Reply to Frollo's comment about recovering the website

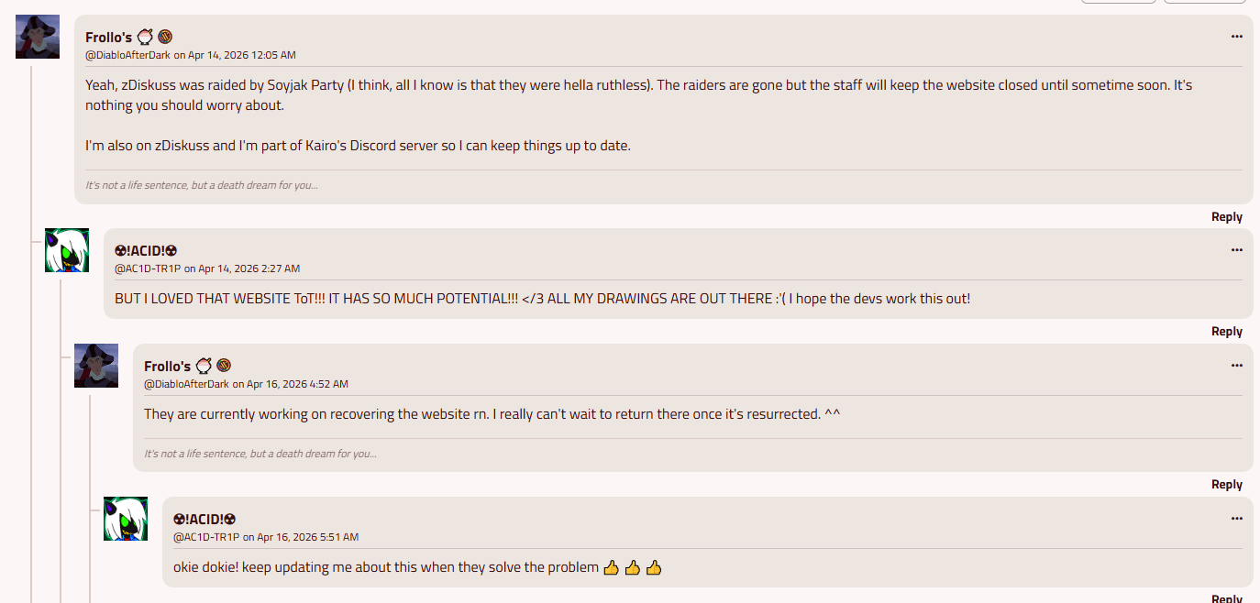(x=1226, y=485)
